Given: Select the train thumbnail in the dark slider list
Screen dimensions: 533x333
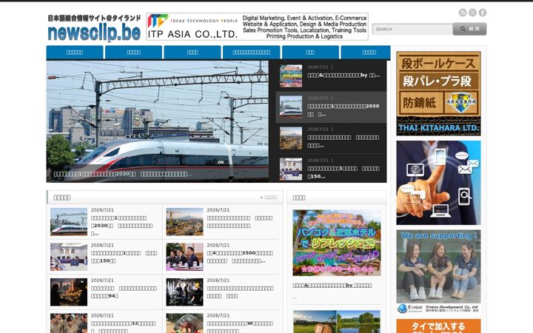Looking at the screenshot, I should pos(291,107).
